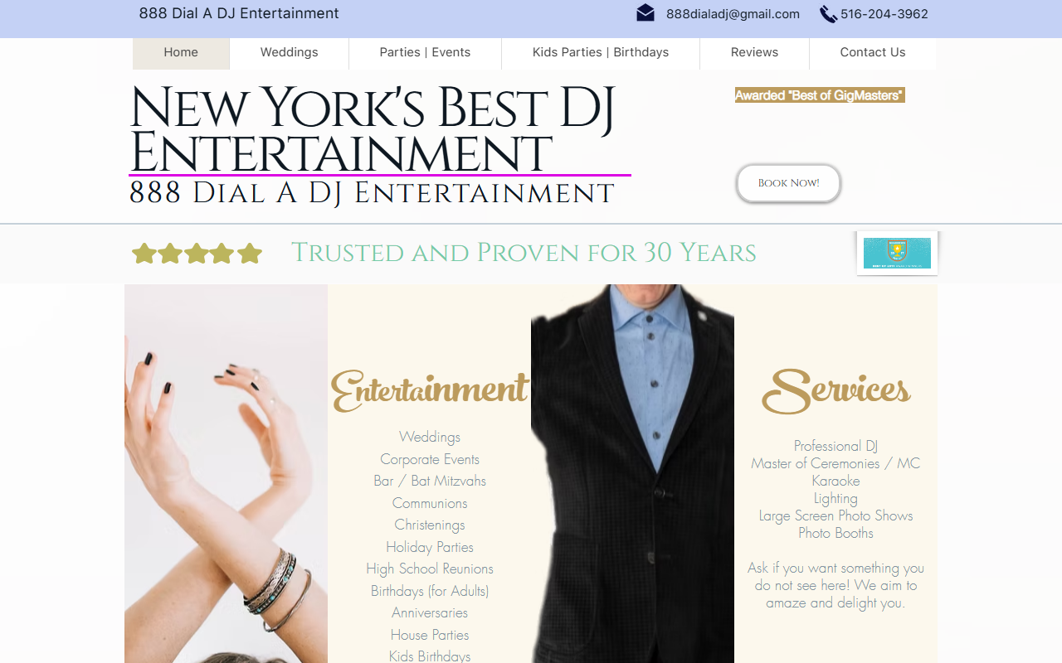This screenshot has height=663, width=1062.
Task: Click the Book Now! button
Action: [788, 183]
